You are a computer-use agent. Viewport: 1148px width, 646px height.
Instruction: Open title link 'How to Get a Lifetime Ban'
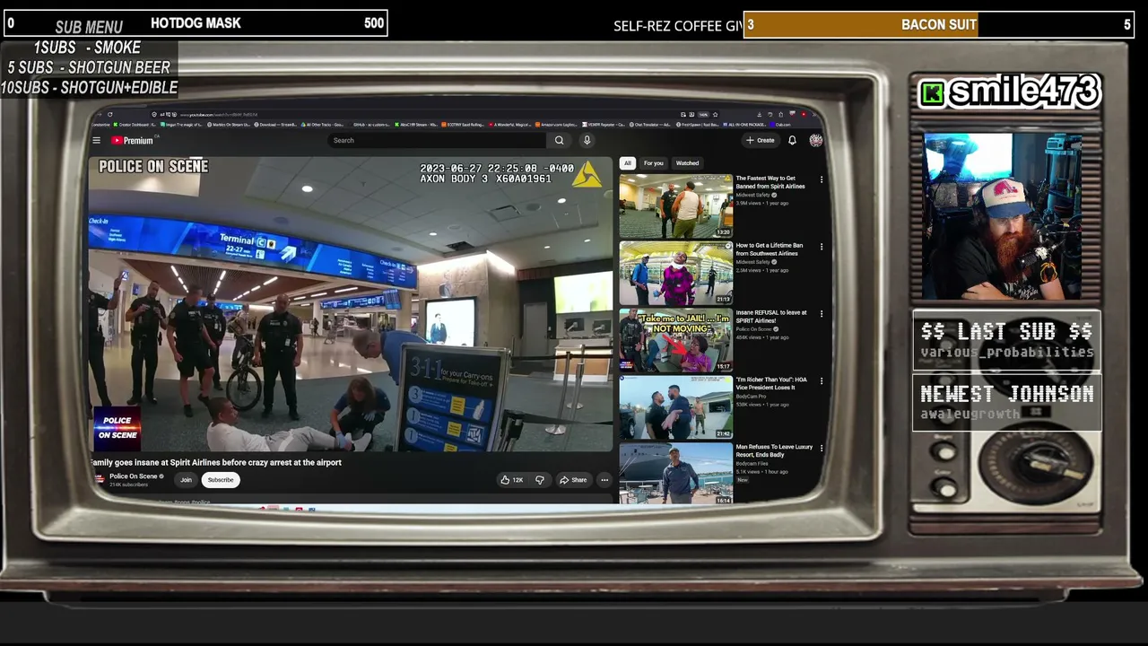(770, 249)
